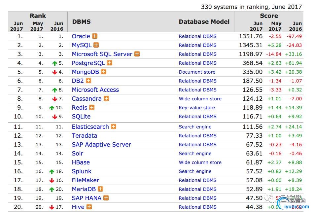Open the Solr link
The image size is (311, 212).
78,154
